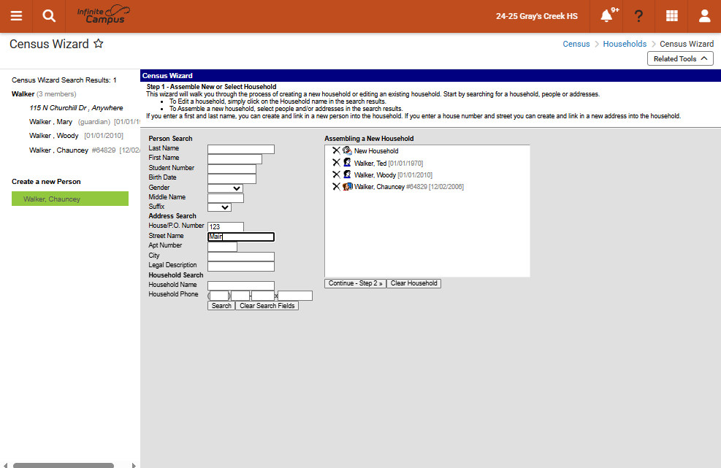Navigate to Census breadcrumb
The width and height of the screenshot is (721, 468).
click(576, 44)
